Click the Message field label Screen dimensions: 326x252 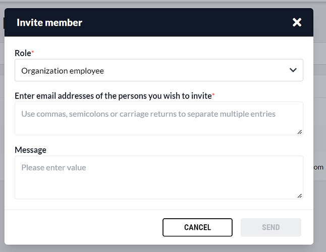pyautogui.click(x=30, y=150)
